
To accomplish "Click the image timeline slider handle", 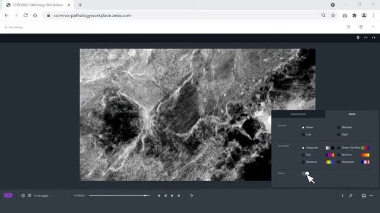I will (145, 196).
